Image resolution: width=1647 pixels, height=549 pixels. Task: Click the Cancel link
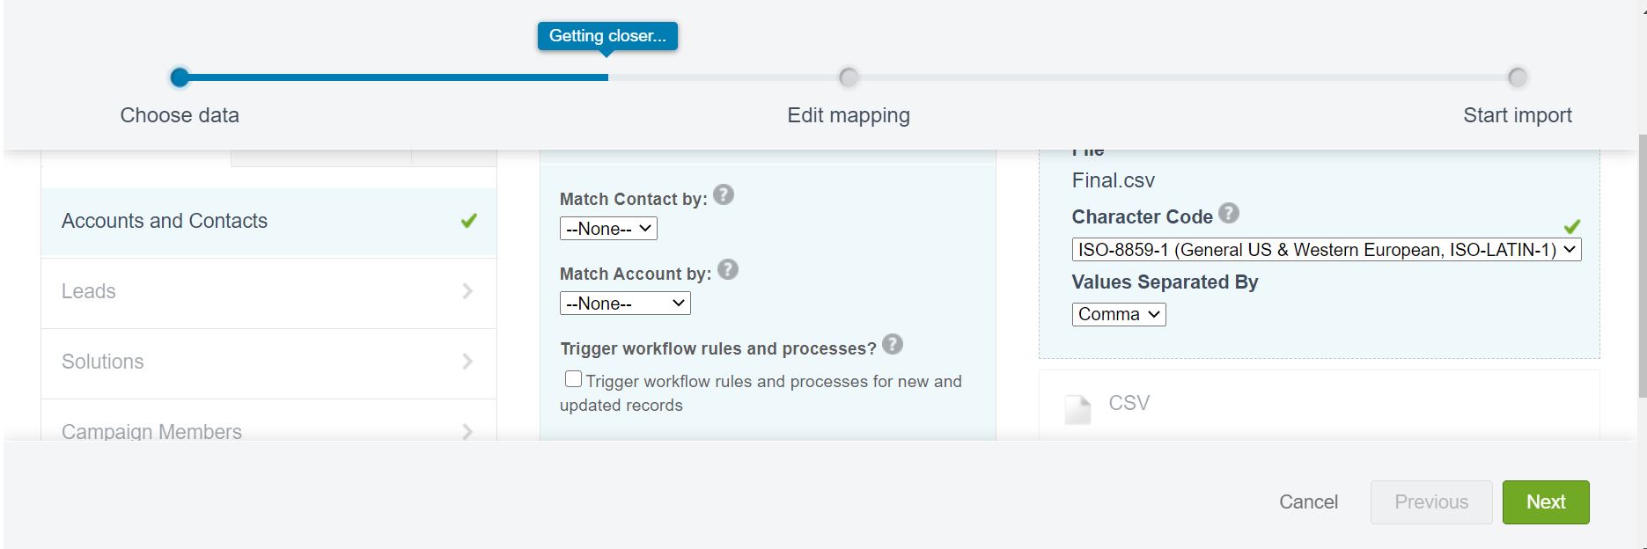coord(1308,502)
